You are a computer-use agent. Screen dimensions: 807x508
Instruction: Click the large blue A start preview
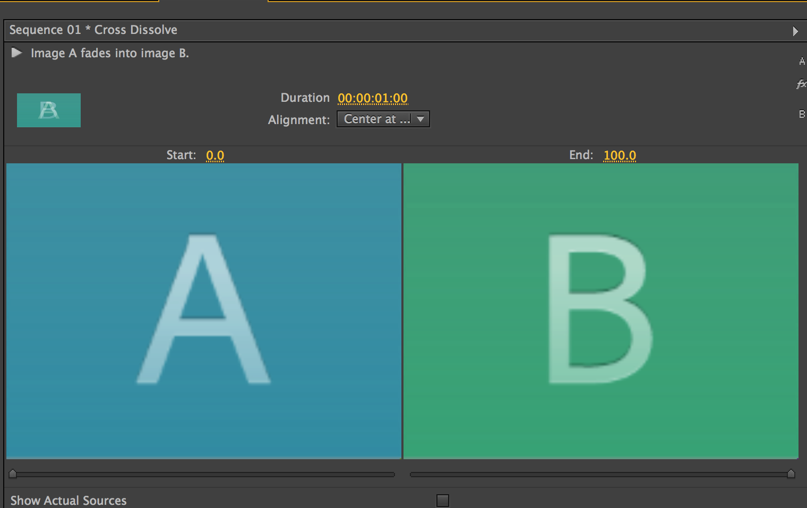[x=204, y=310]
